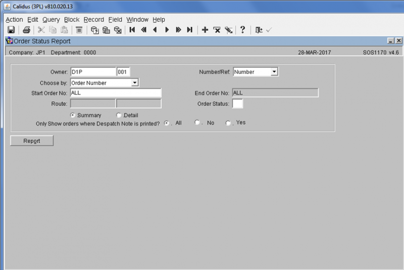The image size is (404, 270).
Task: Open the Record menu
Action: click(x=94, y=20)
